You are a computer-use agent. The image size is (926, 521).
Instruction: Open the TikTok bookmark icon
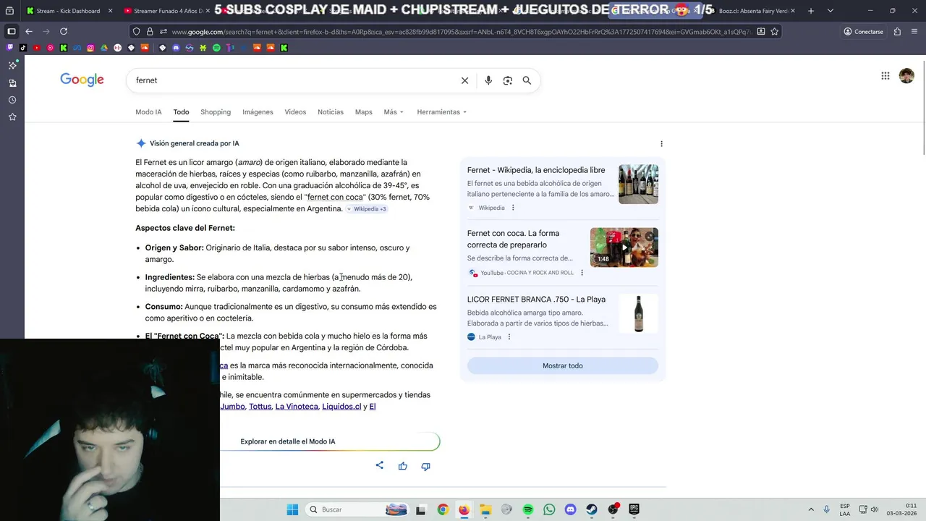pyautogui.click(x=23, y=48)
